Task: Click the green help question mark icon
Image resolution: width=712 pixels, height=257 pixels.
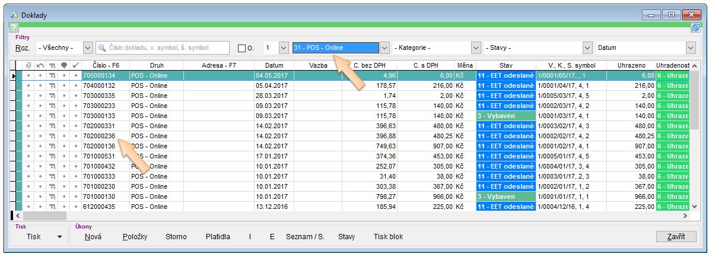Action: coord(14,28)
